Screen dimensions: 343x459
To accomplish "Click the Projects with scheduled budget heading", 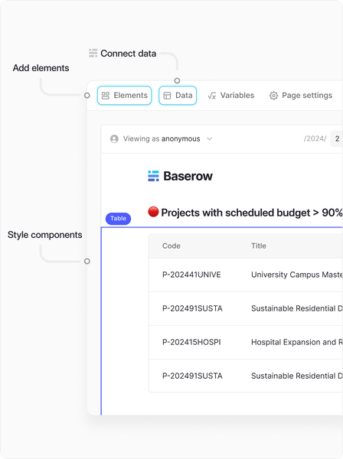I will [x=252, y=213].
